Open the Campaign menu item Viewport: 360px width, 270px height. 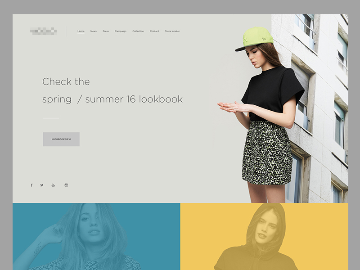121,31
